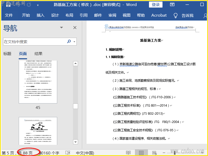The height and width of the screenshot is (156, 208).
Task: Switch to the Acrobat ribbon tab
Action: click(159, 15)
